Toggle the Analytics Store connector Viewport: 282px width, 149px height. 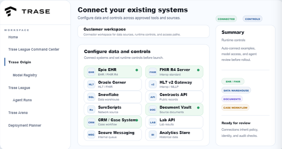[x=174, y=134]
